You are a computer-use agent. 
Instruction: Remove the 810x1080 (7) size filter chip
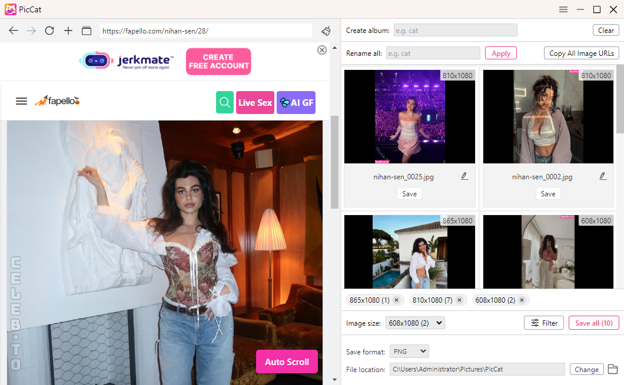(459, 300)
